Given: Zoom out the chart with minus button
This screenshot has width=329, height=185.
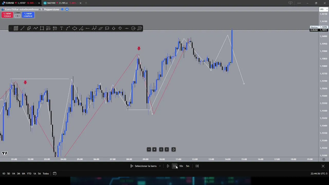Looking at the screenshot, I should click(149, 149).
